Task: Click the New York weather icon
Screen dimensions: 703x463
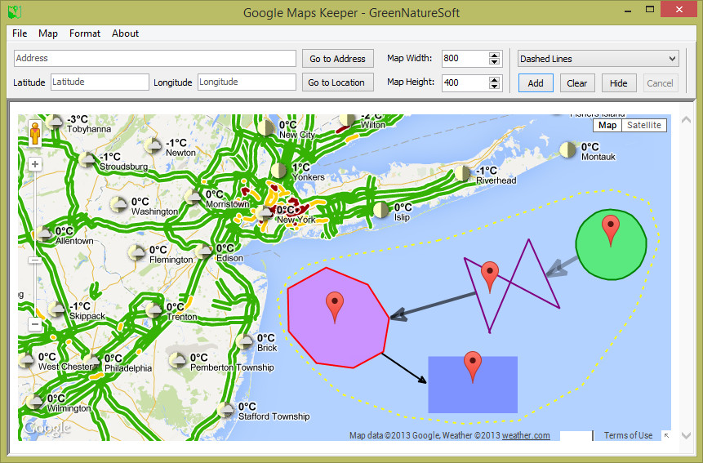Action: 264,213
